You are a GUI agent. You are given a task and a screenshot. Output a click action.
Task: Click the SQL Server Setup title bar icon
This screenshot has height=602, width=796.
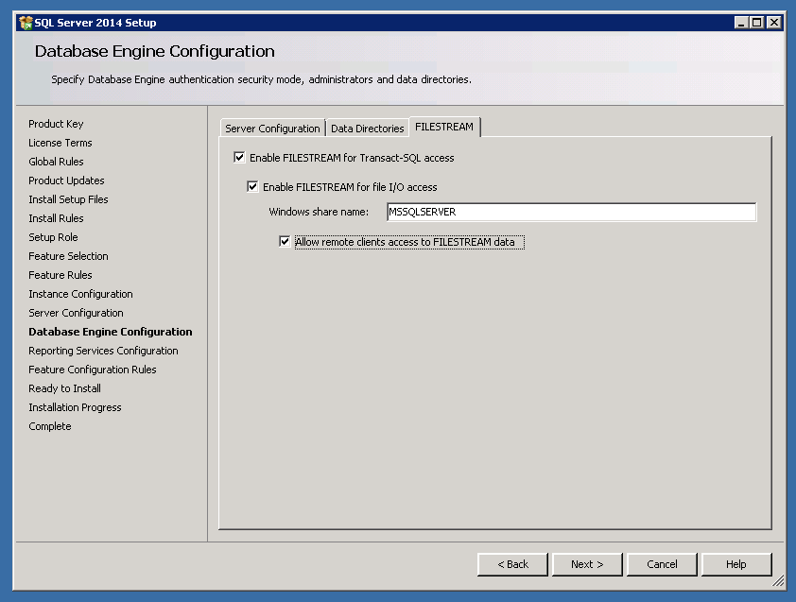pyautogui.click(x=26, y=23)
